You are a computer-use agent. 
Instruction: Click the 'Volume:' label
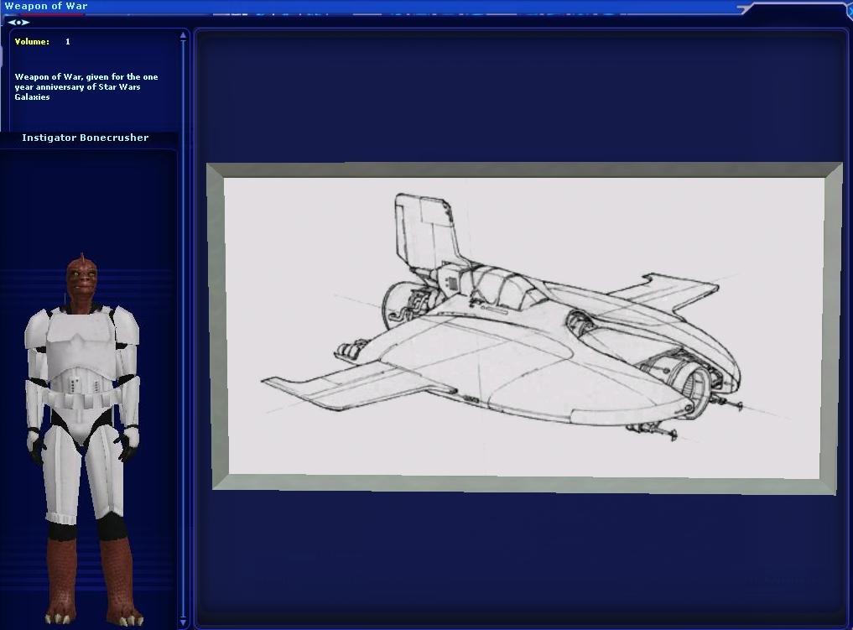tap(32, 41)
